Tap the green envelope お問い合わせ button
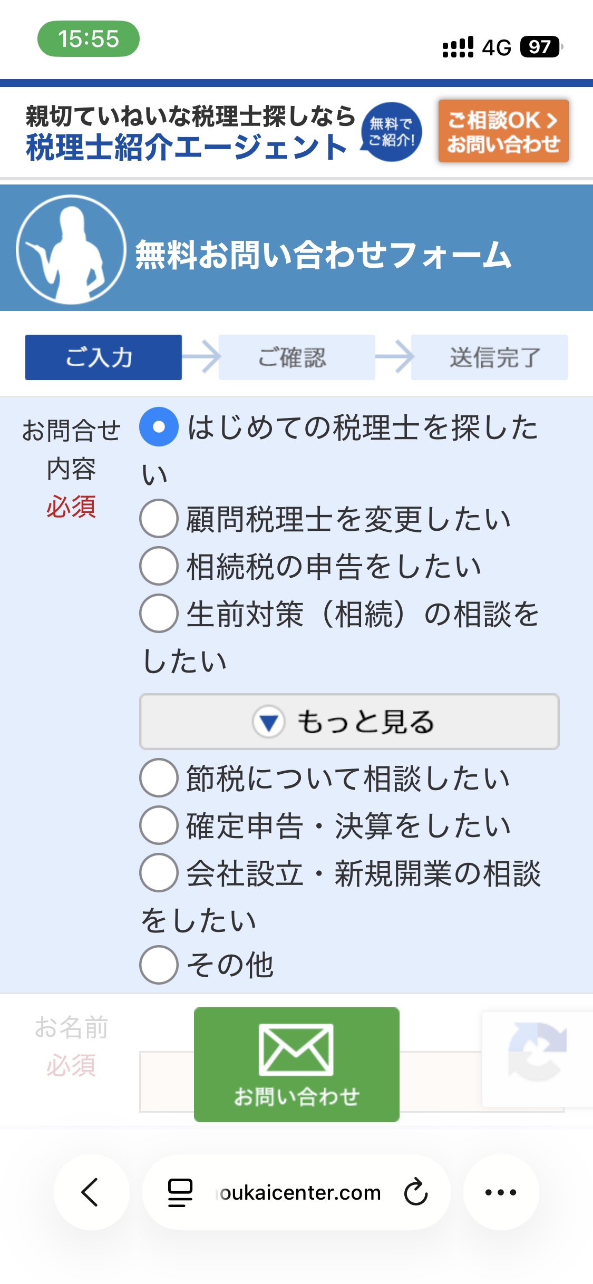Viewport: 593px width, 1284px height. coord(296,1064)
